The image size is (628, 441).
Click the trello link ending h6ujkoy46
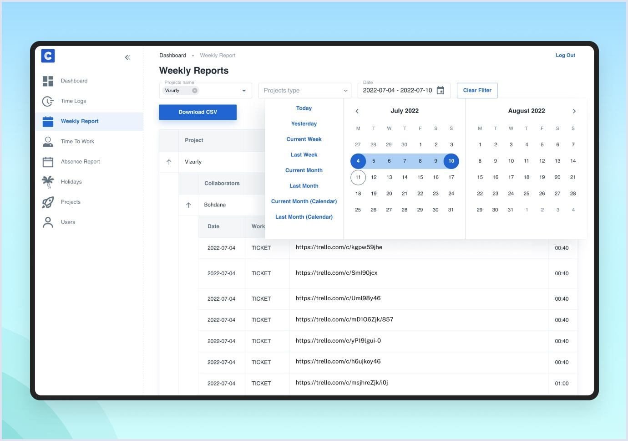coord(338,361)
